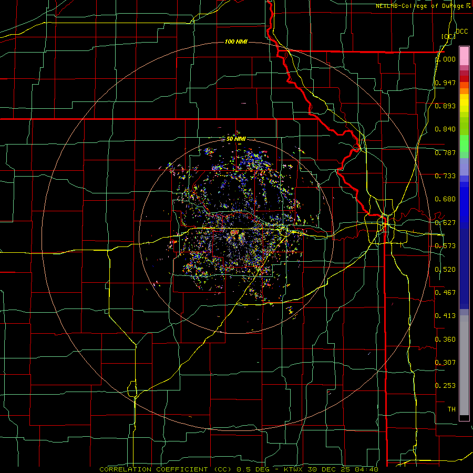Viewport: 473px width, 473px height.
Task: Click the 0.787 color scale label
Action: coord(445,152)
